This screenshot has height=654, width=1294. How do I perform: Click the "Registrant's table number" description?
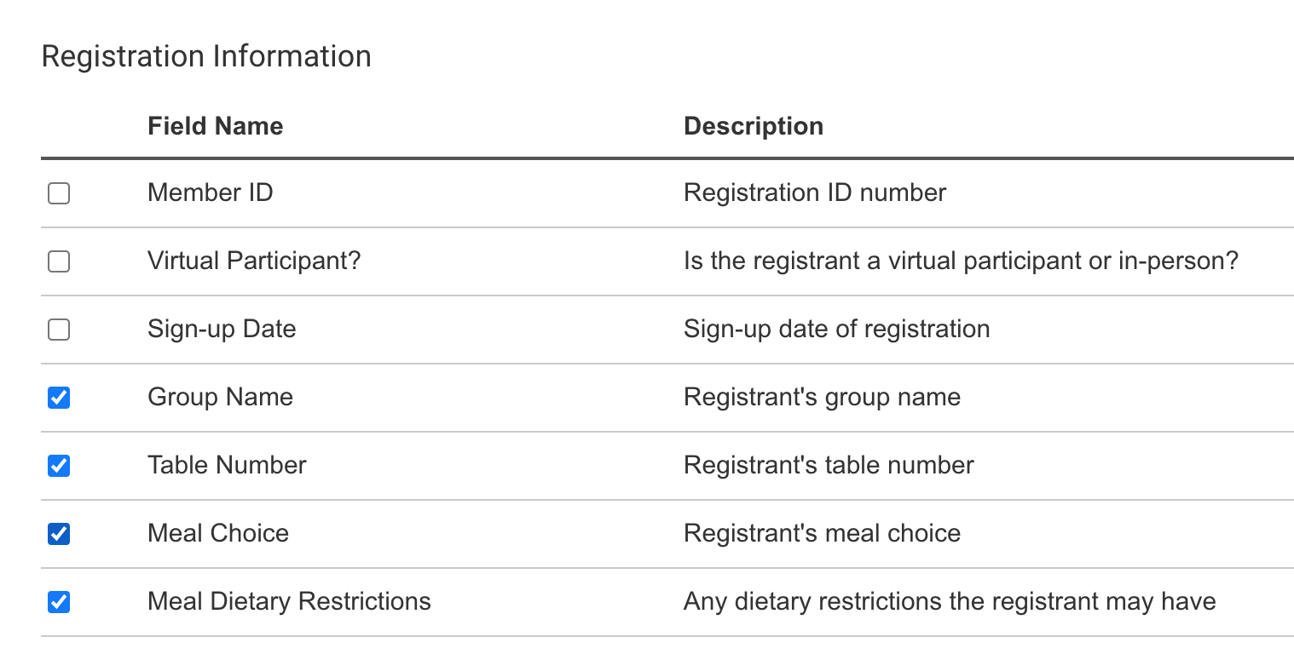(x=829, y=465)
